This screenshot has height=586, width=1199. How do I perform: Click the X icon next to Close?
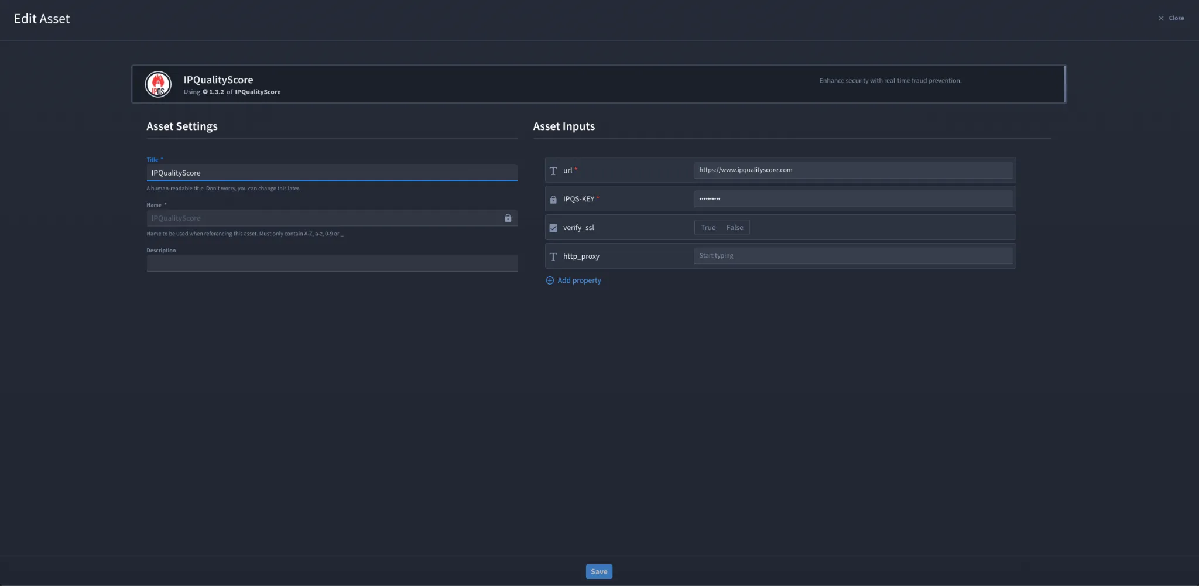(1161, 18)
